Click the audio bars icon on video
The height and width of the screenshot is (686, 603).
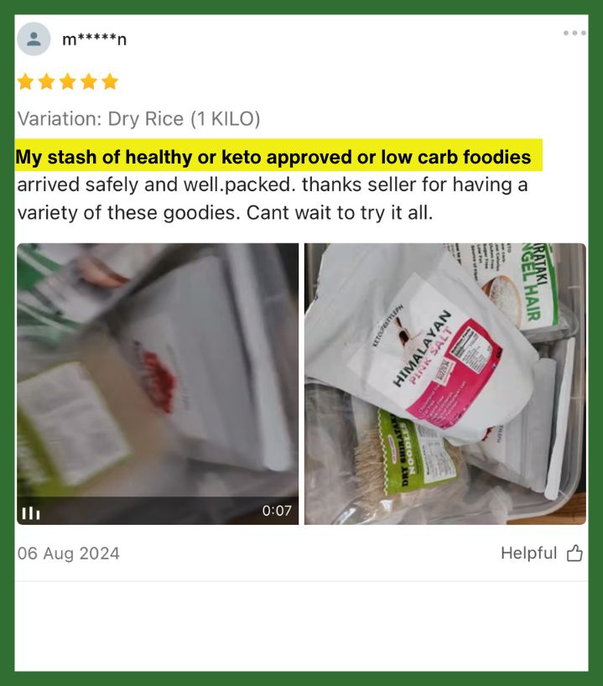[31, 512]
